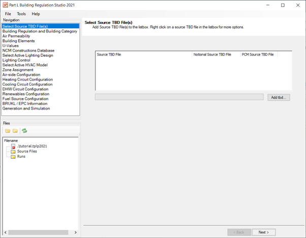
Task: Click the Source Files folder icon
Action: [x=13, y=152]
